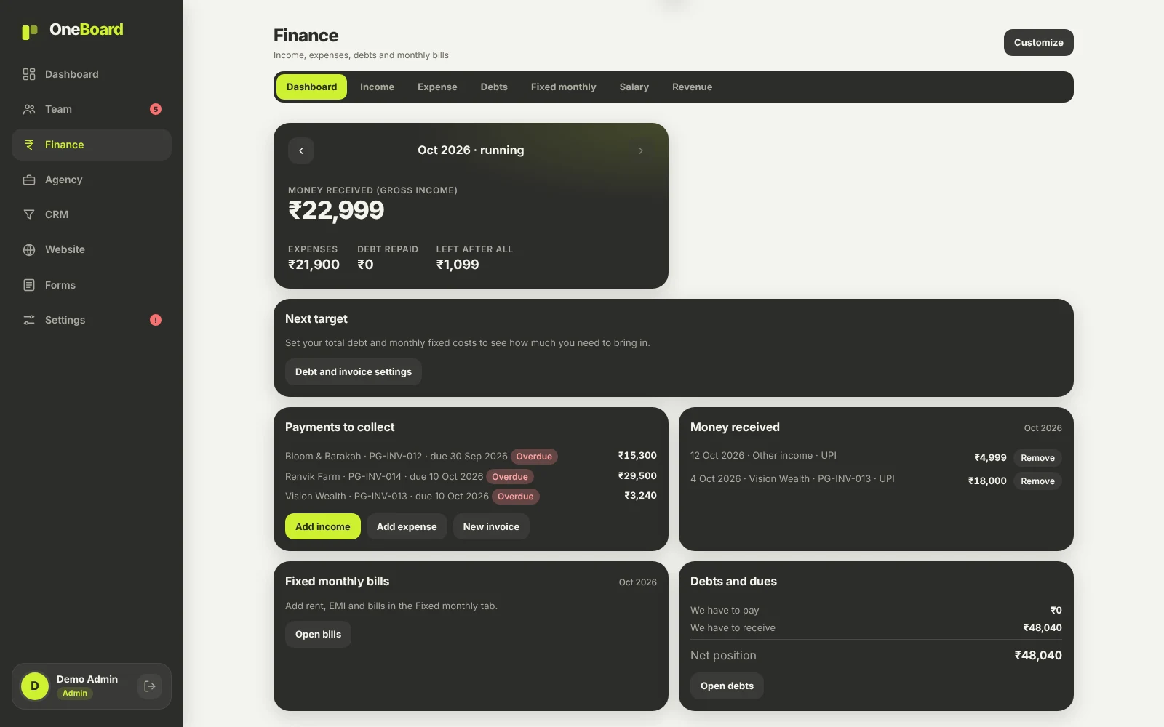
Task: Open the Team sidebar menu item
Action: coord(92,109)
